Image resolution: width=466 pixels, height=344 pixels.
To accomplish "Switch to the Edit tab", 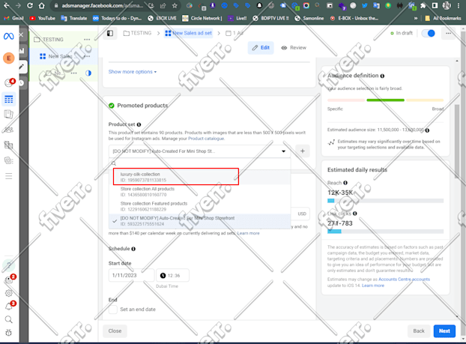I will coord(261,47).
